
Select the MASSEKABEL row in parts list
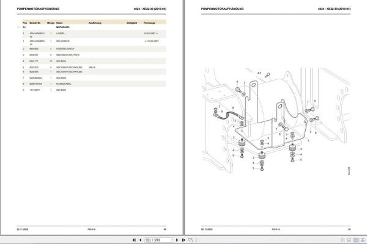pos(94,84)
